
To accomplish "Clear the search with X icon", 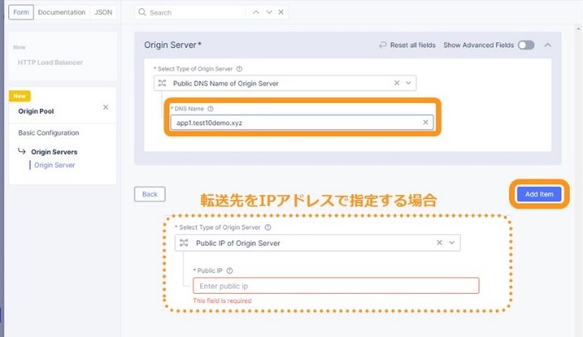I will coord(281,12).
